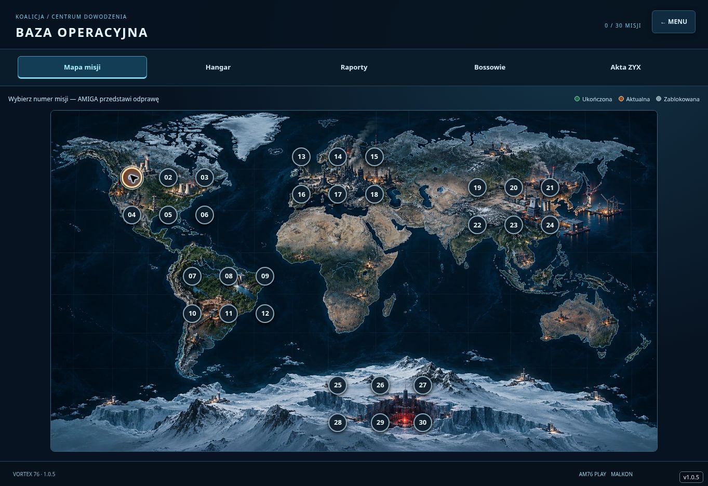The height and width of the screenshot is (486, 708).
Task: Choose final mission node 30
Action: tap(422, 423)
